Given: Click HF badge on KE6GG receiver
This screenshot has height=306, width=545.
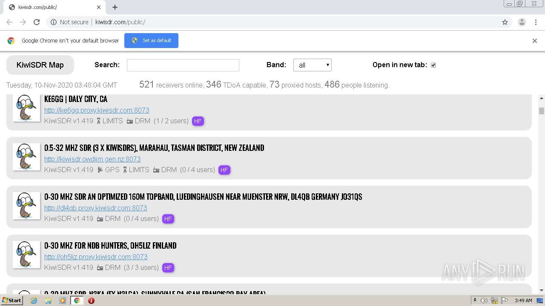Looking at the screenshot, I should [x=198, y=121].
